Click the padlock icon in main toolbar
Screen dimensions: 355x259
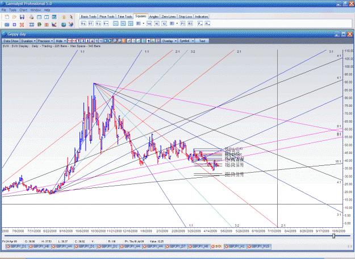tap(64, 17)
